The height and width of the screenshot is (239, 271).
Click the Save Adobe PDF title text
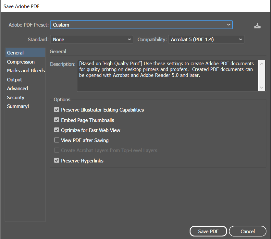(x=21, y=6)
